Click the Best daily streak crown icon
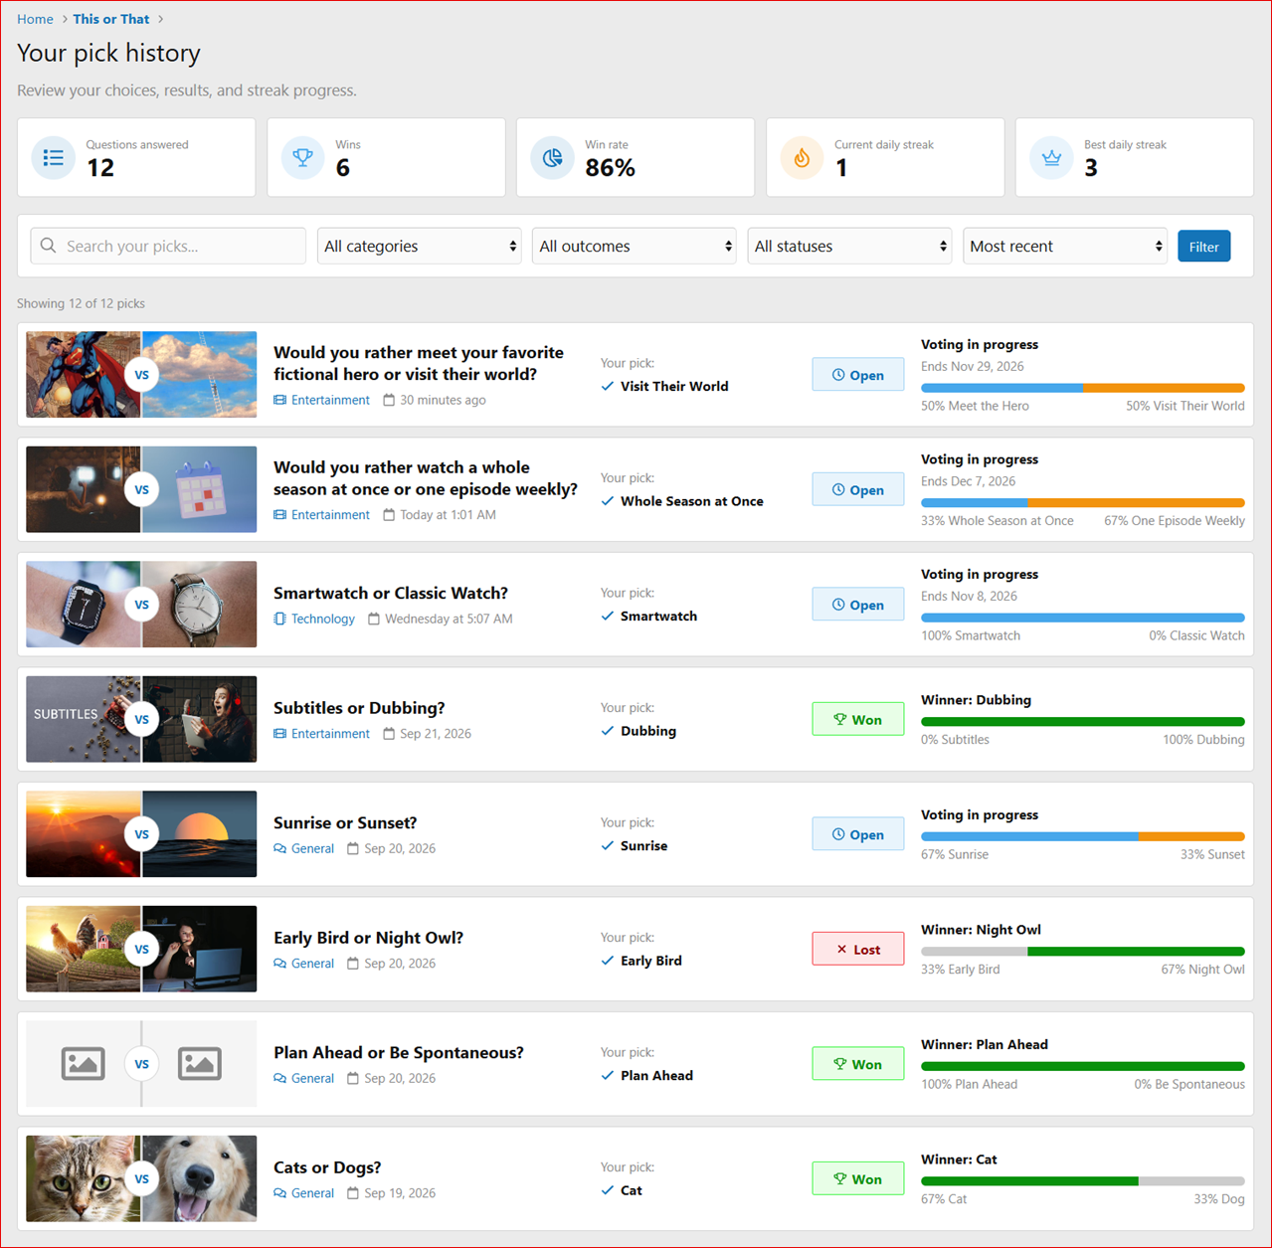This screenshot has width=1272, height=1248. (1051, 157)
